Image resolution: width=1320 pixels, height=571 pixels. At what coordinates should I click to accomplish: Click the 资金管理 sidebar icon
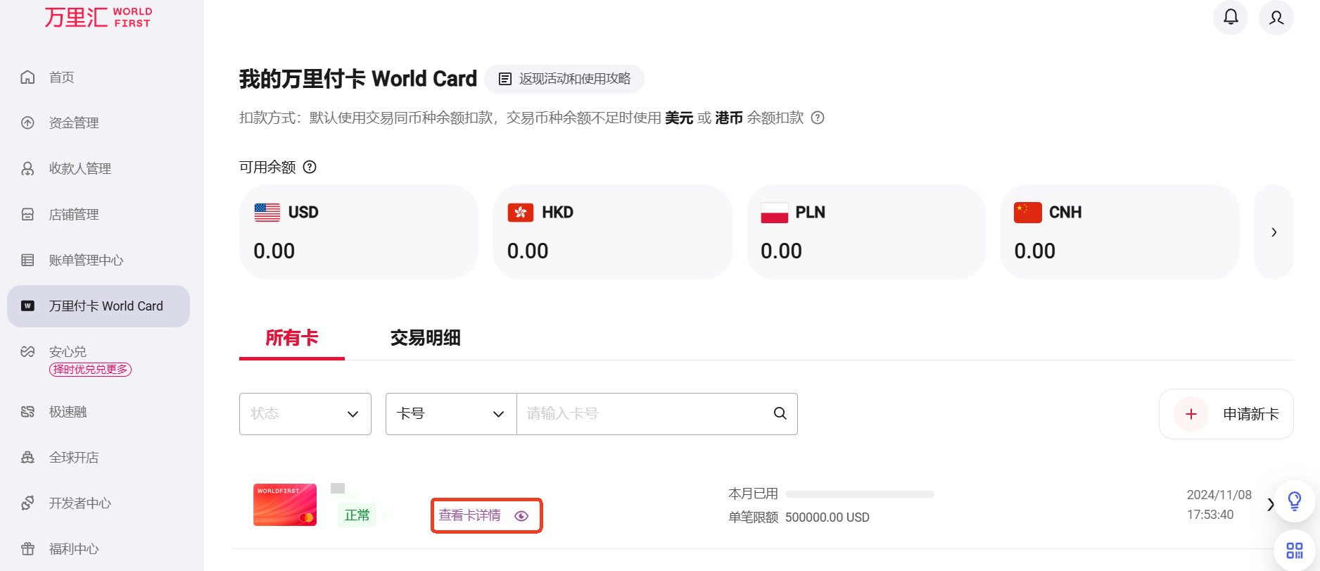(27, 123)
